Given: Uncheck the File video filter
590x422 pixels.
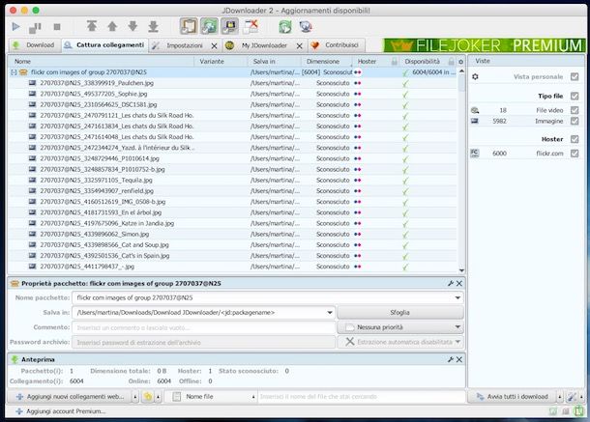Looking at the screenshot, I should pyautogui.click(x=575, y=110).
